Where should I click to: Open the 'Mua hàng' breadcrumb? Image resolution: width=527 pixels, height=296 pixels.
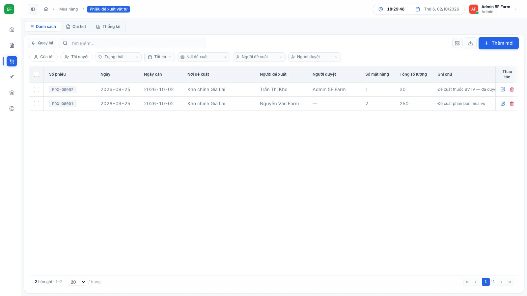[69, 9]
